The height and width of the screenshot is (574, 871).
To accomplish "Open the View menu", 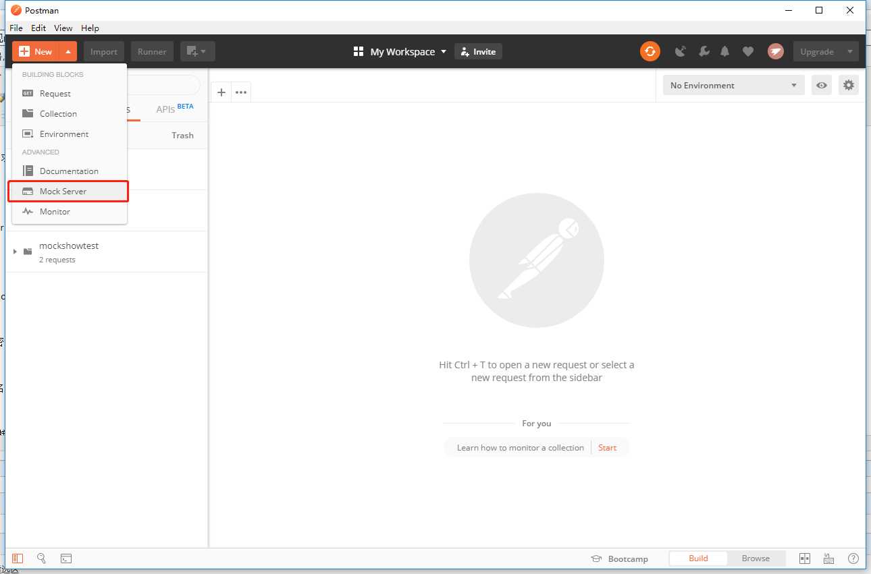I will tap(63, 28).
